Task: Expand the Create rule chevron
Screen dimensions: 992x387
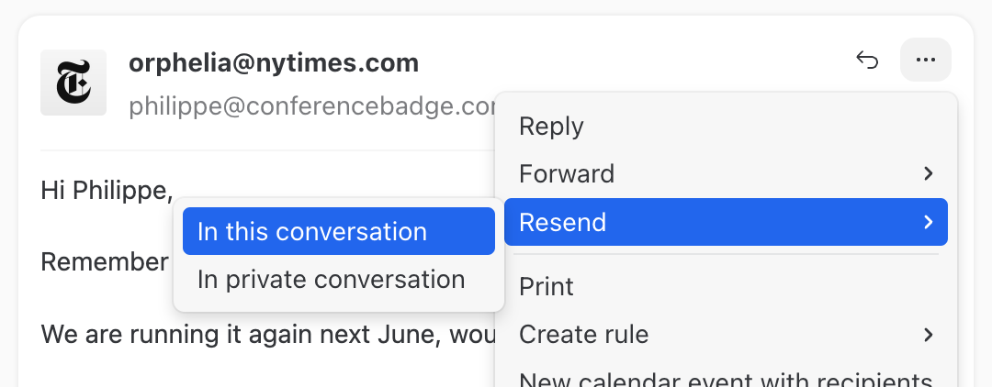Action: click(x=929, y=335)
